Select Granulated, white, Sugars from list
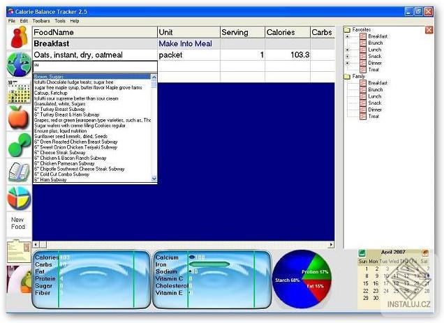Image resolution: width=444 pixels, height=323 pixels. [60, 104]
